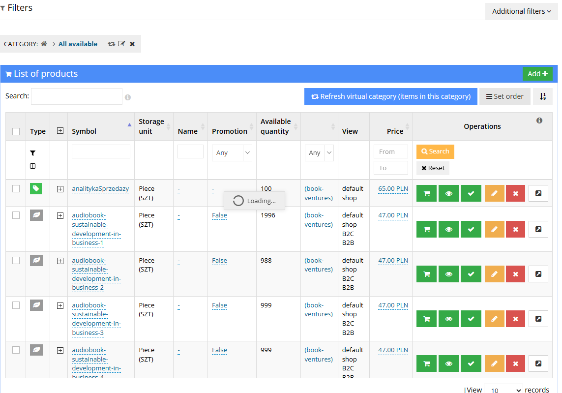
Task: Click the orange Search button
Action: [435, 151]
